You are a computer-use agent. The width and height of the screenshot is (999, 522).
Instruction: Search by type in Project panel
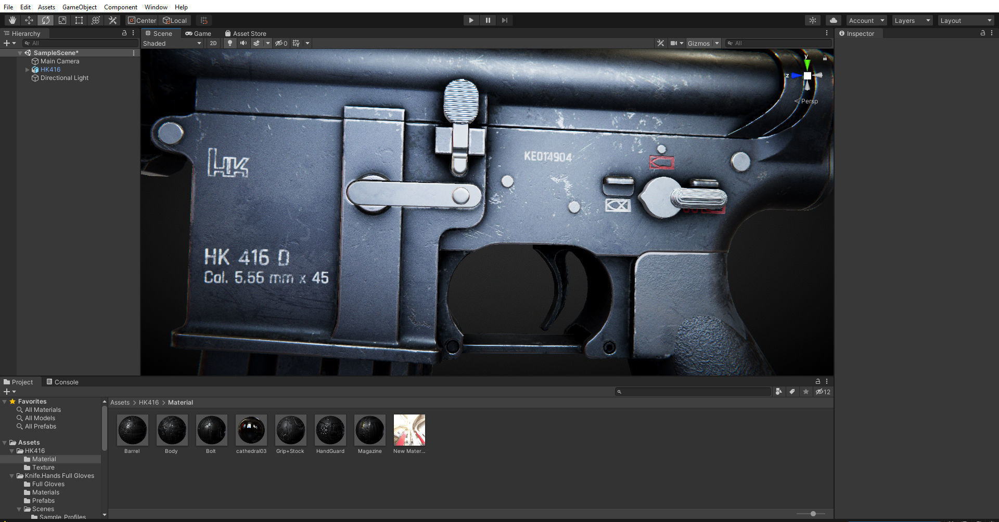pos(778,392)
